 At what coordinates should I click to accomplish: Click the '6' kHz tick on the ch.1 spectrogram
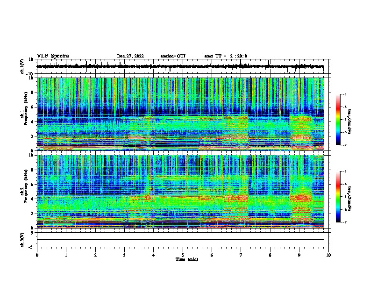pyautogui.click(x=32, y=107)
